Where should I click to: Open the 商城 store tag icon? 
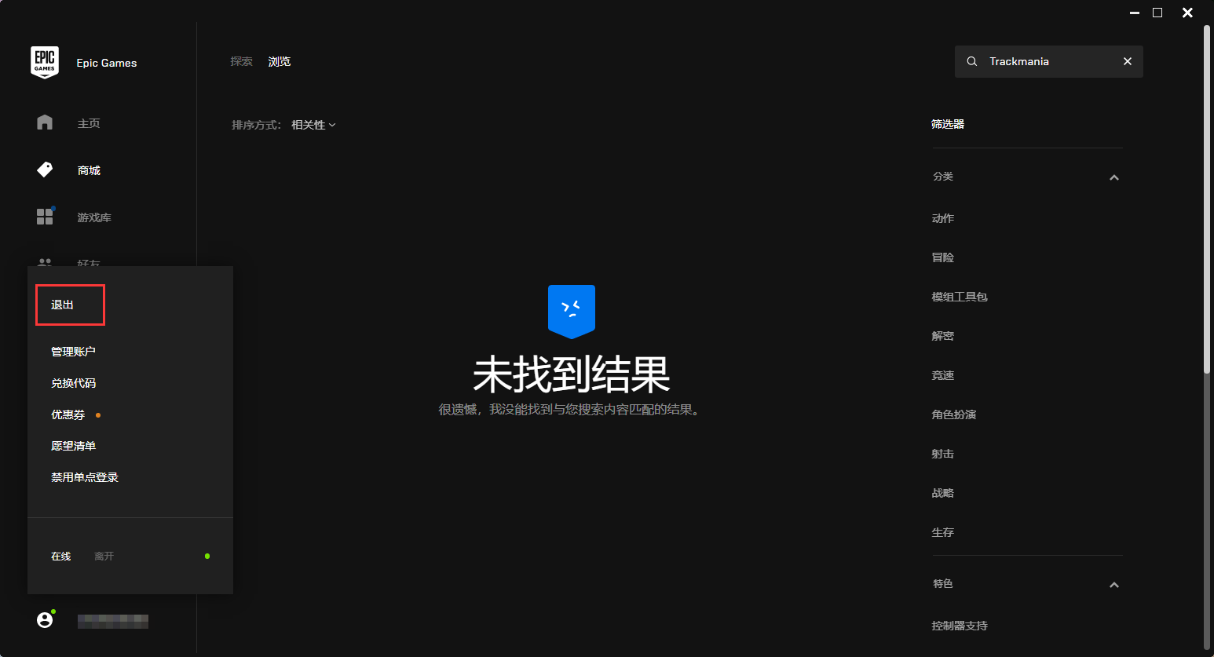45,170
